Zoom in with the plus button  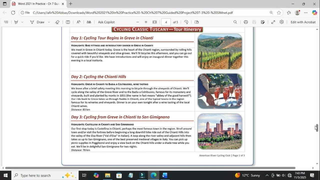pyautogui.click(x=146, y=22)
